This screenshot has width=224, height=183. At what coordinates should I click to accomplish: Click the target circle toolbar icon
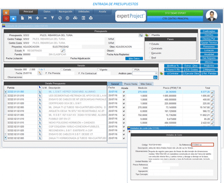click(67, 18)
